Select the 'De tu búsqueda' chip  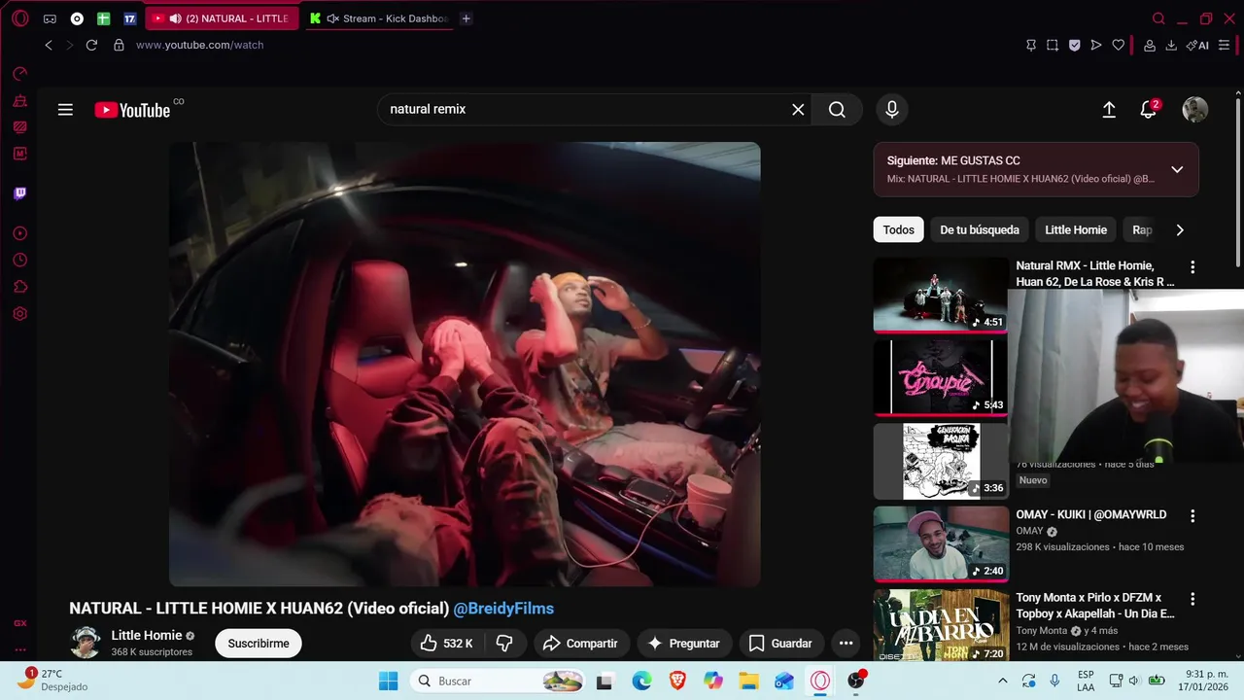pos(980,230)
